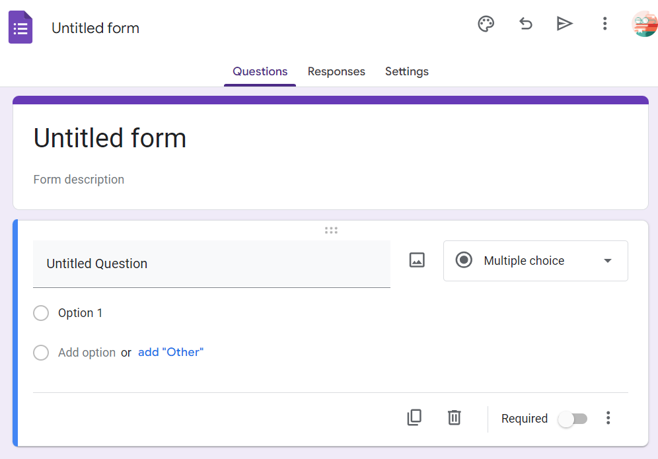
Task: Click the add "Other" link
Action: 171,352
